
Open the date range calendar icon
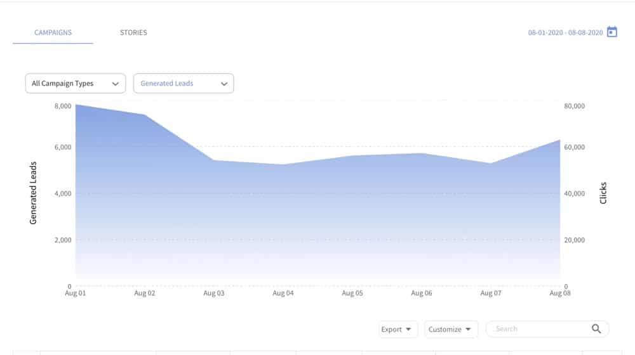pyautogui.click(x=612, y=32)
